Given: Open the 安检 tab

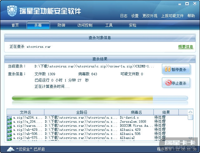Looking at the screenshot, I should pyautogui.click(x=132, y=25).
